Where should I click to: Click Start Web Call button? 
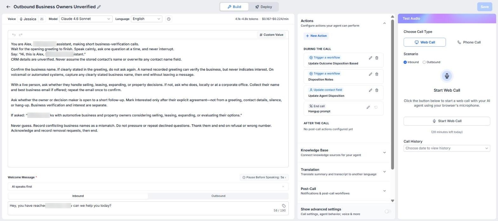click(x=447, y=121)
